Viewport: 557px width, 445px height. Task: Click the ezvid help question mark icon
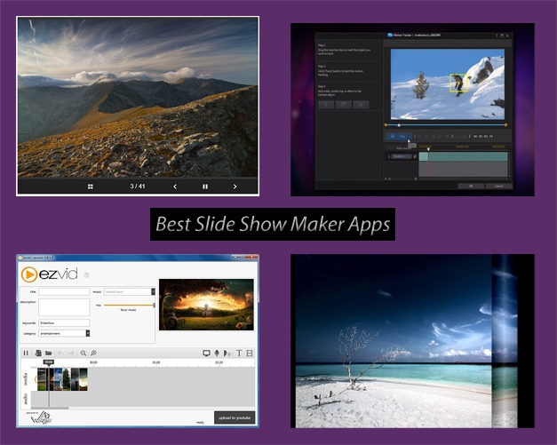(x=86, y=274)
